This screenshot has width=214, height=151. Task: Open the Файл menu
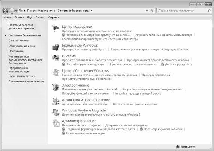(8, 18)
